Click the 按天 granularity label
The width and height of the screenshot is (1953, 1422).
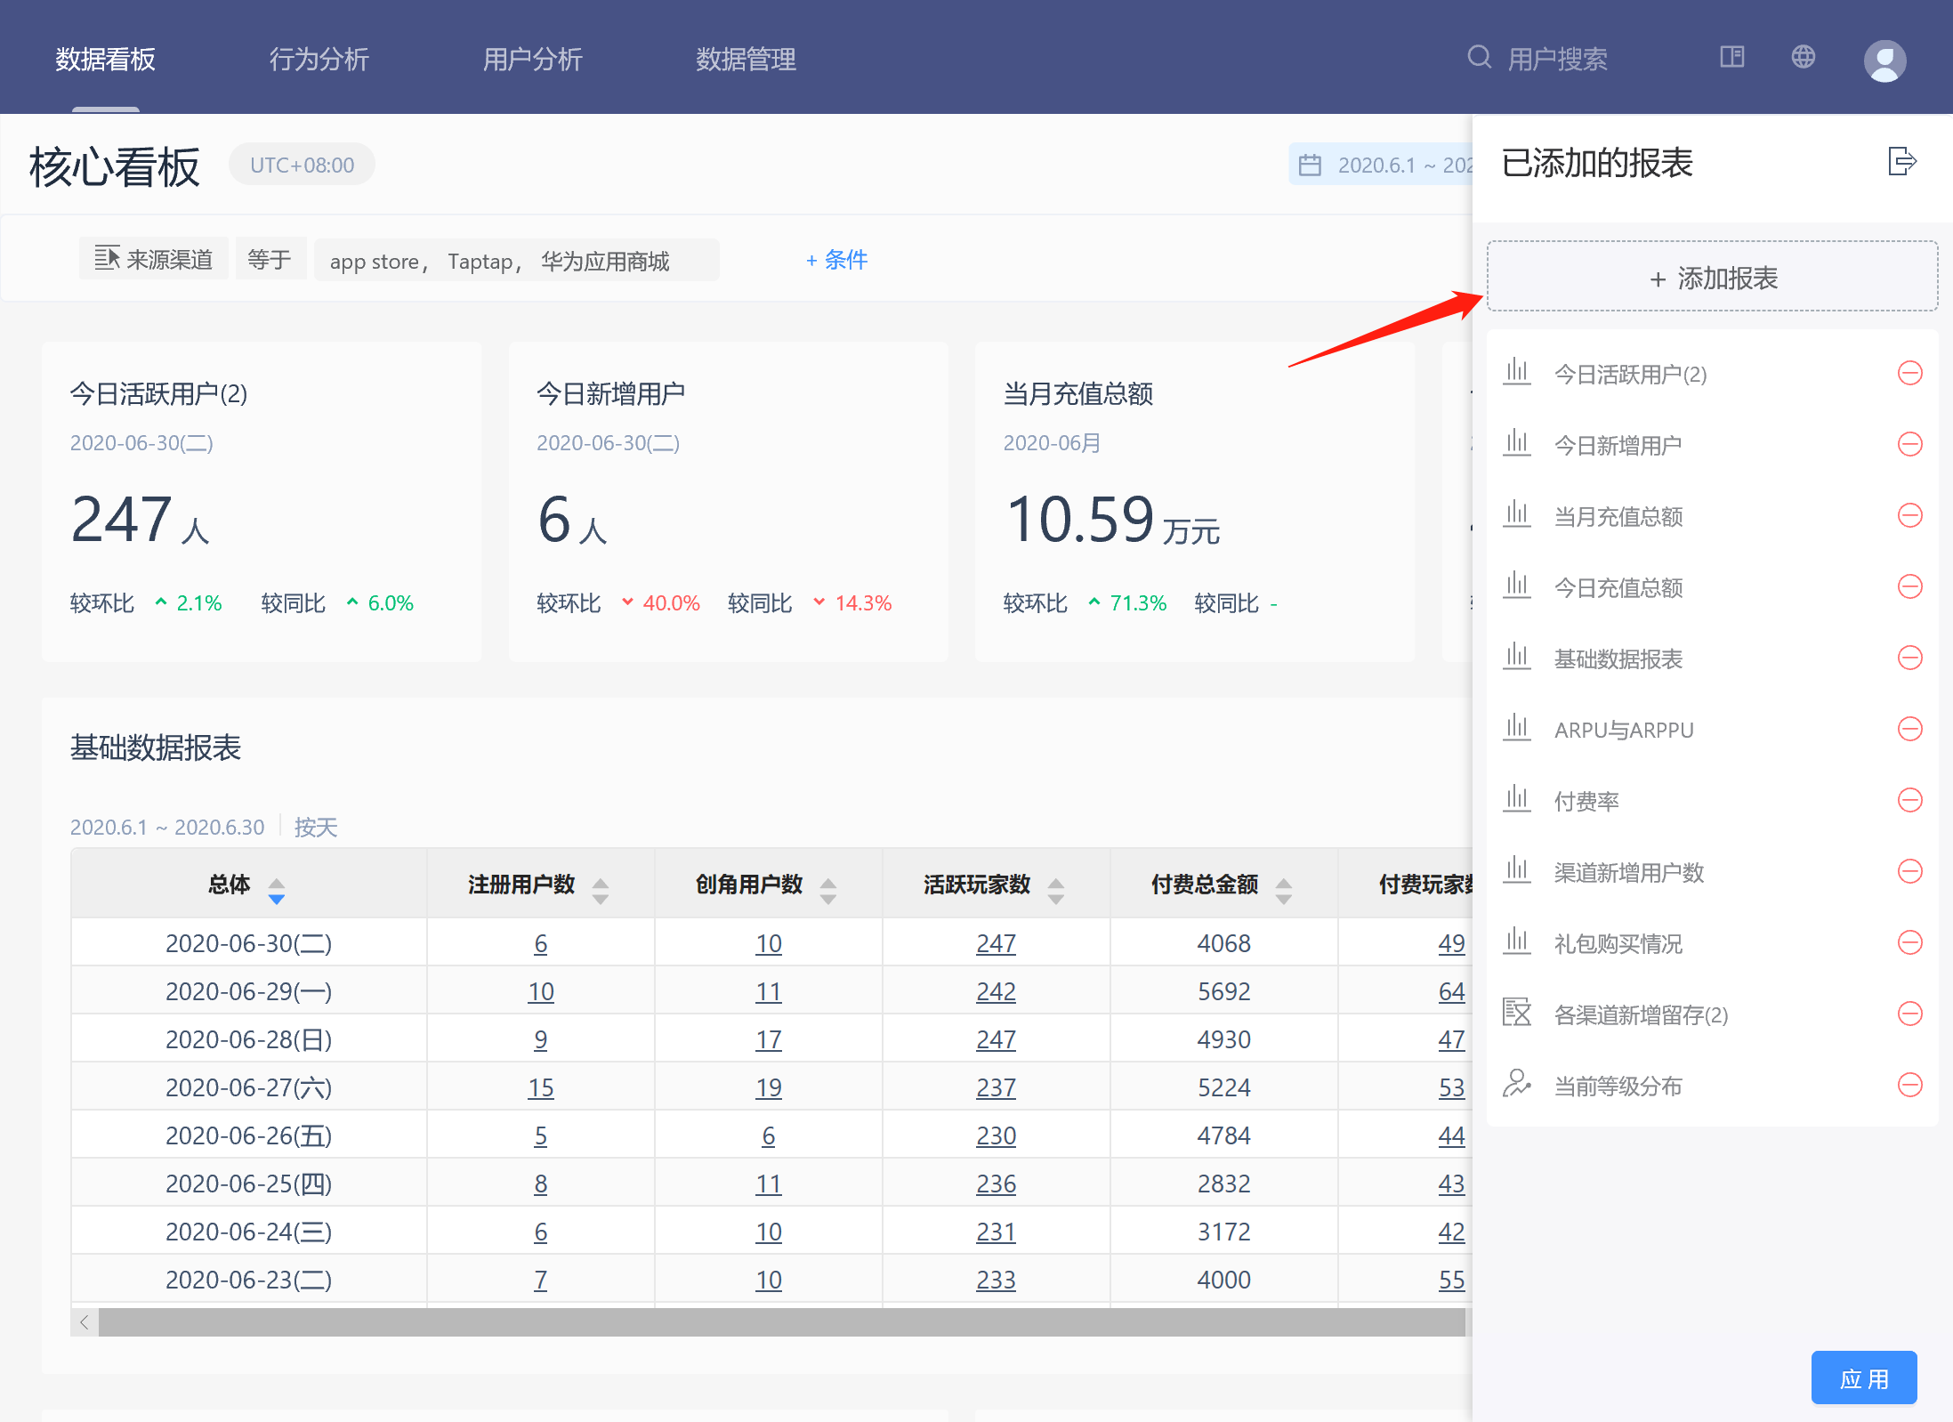click(x=316, y=827)
